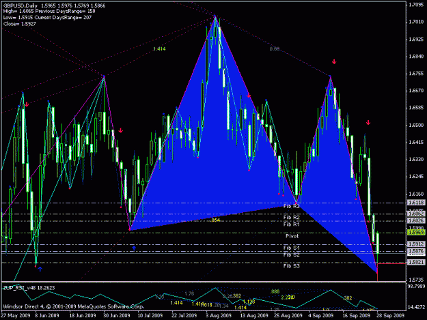Click the boxed 1.5912 price tag
The width and height of the screenshot is (427, 320).
click(416, 244)
